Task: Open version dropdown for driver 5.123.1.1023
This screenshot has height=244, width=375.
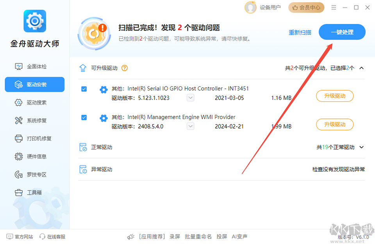Action: tap(190, 98)
